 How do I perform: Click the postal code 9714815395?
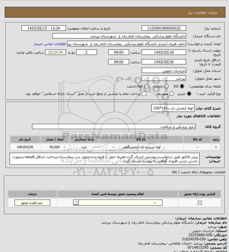[198, 247]
